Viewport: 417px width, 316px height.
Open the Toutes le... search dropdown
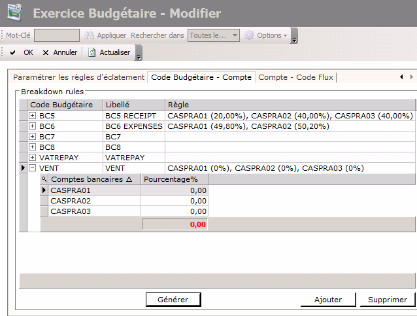[x=235, y=35]
